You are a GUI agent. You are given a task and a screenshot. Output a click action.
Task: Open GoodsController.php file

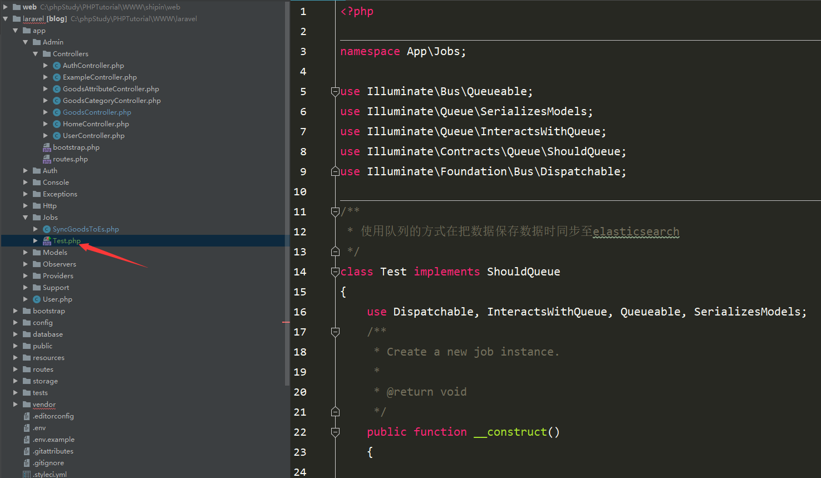pos(97,112)
